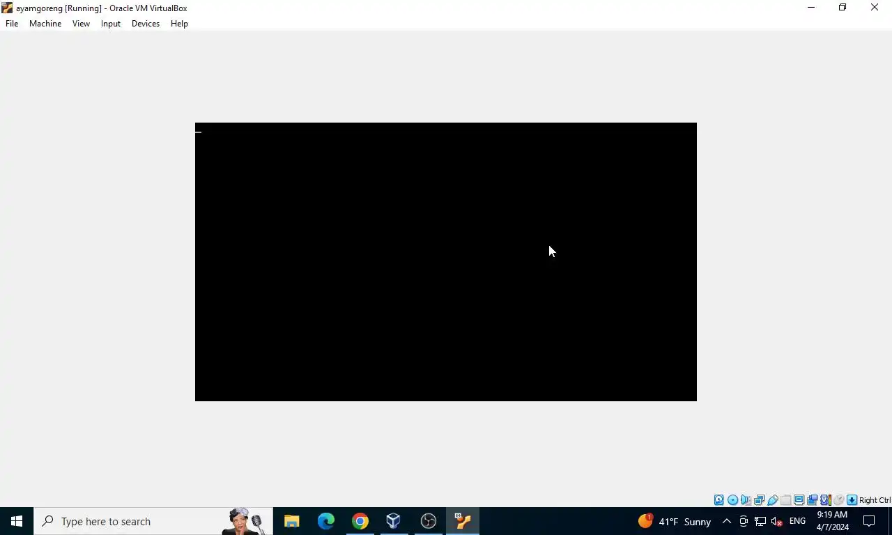Click the USB devices indicator icon

pos(773,500)
